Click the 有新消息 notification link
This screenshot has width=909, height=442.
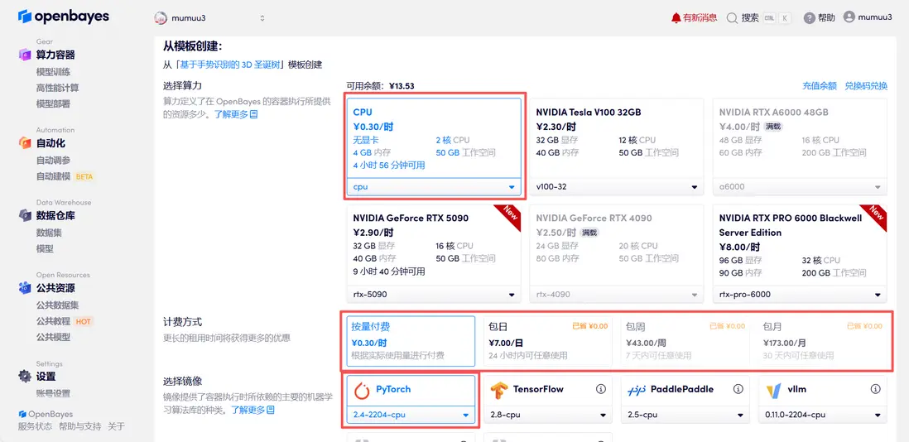tap(700, 18)
